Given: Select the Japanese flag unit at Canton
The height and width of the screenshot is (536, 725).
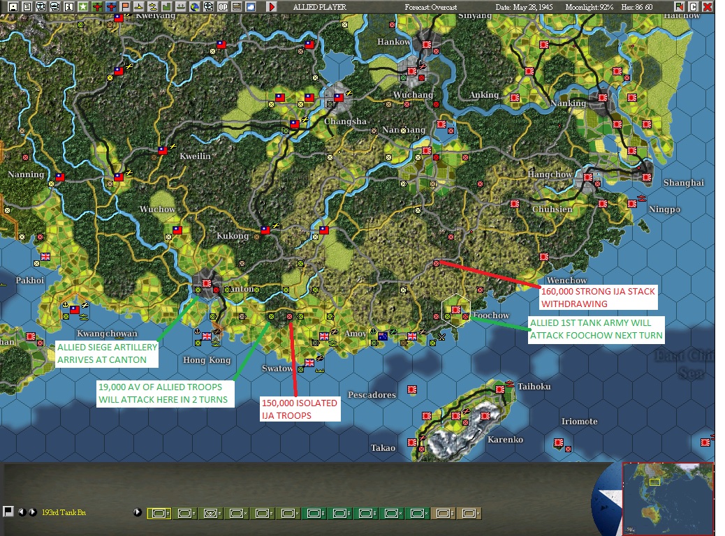Looking at the screenshot, I should pyautogui.click(x=206, y=283).
